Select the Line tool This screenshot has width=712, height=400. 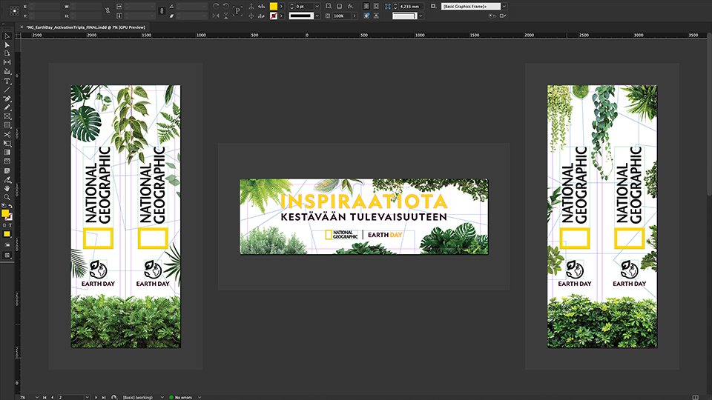[7, 90]
